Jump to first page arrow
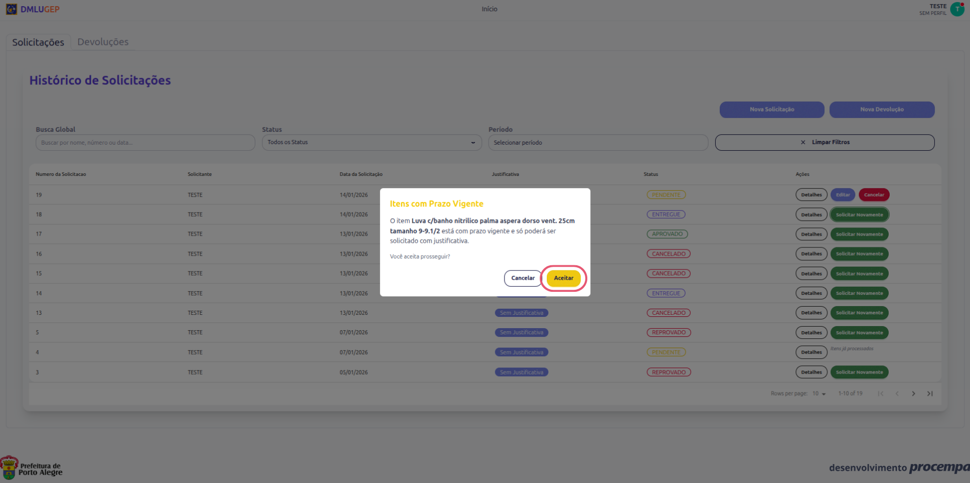 click(880, 394)
